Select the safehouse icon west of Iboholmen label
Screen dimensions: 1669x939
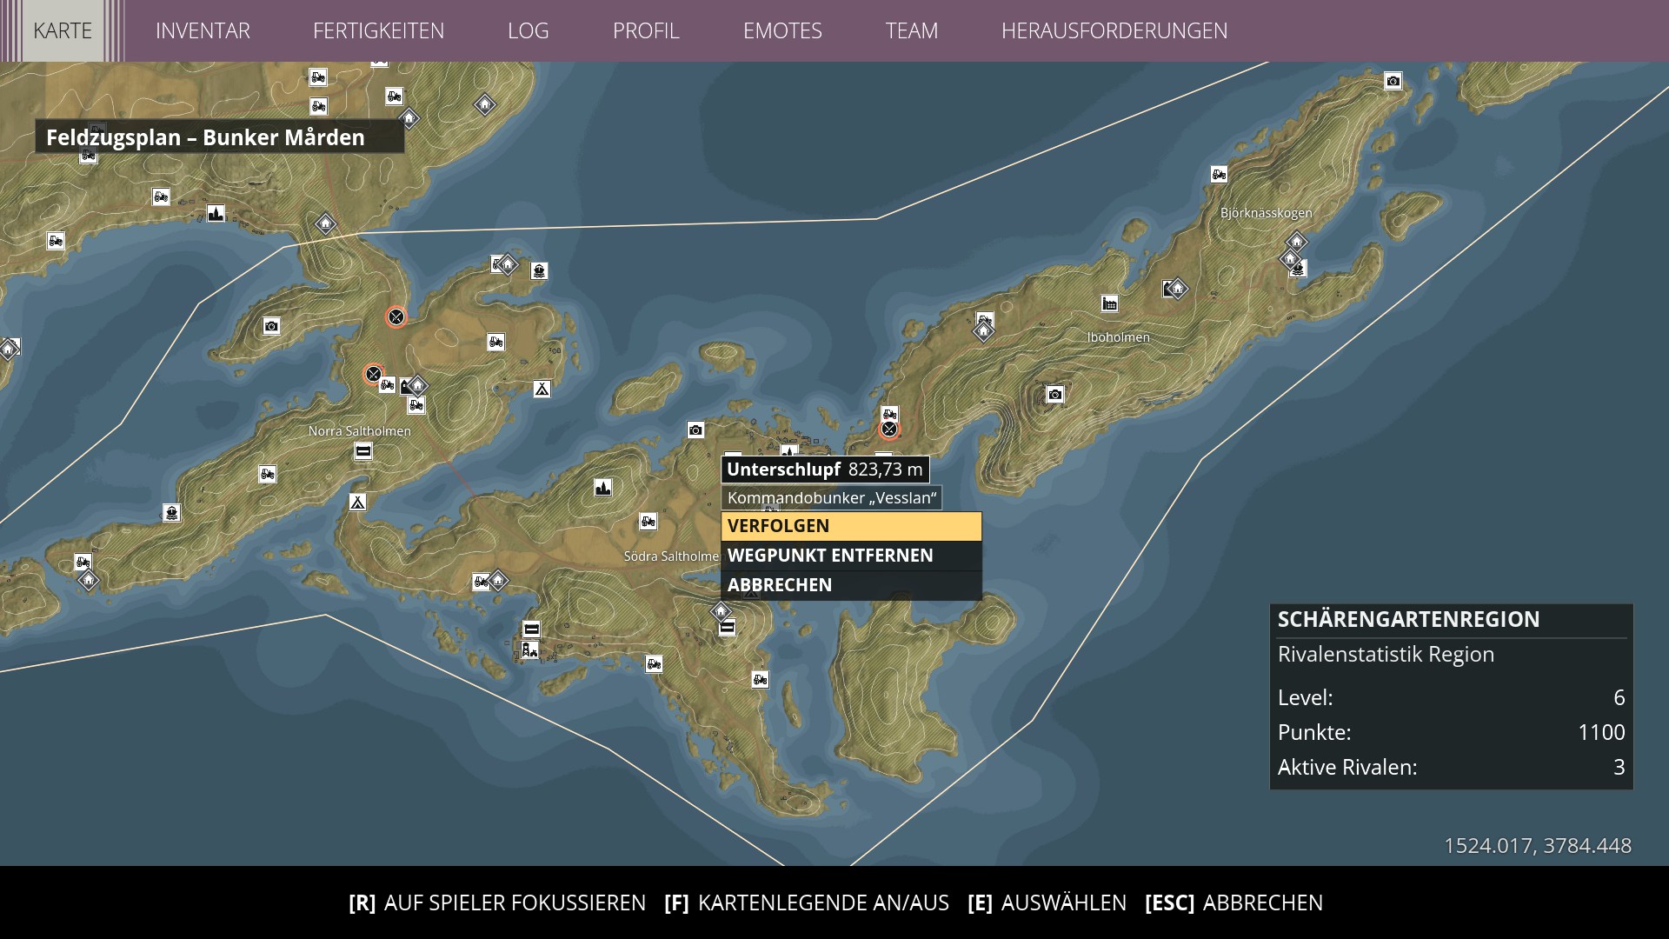983,331
